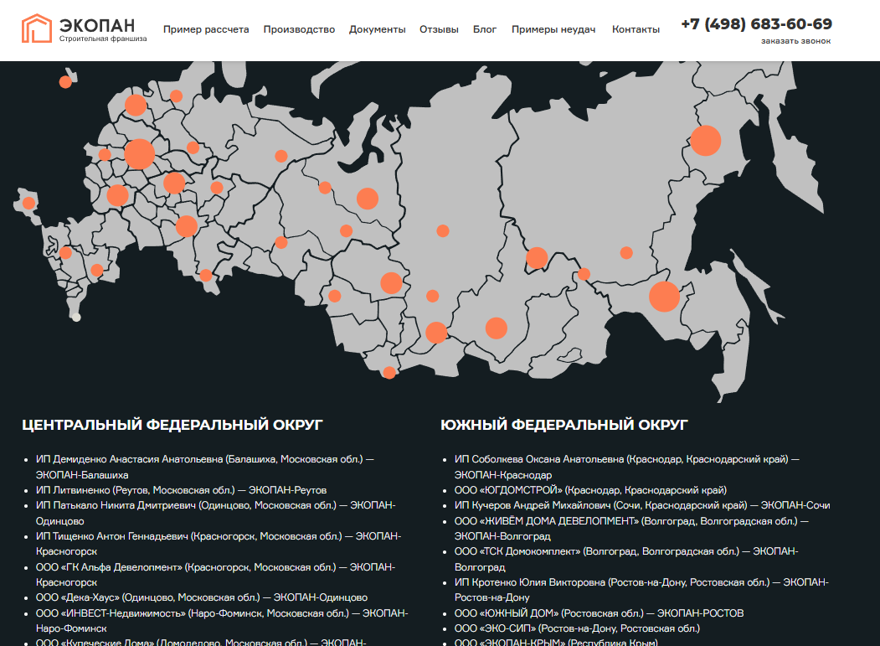This screenshot has height=646, width=880.
Task: Select ИП Литвиненко (Реутов) entry
Action: [x=182, y=490]
